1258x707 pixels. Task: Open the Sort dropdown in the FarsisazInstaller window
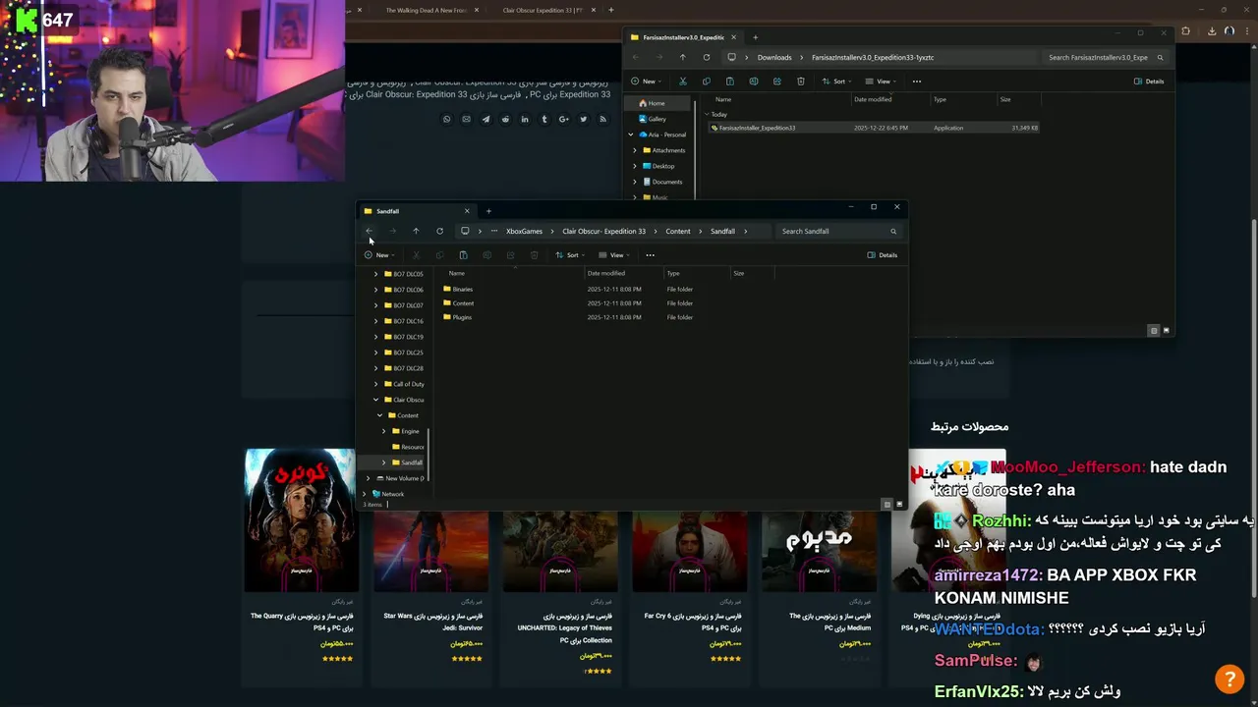tap(836, 82)
